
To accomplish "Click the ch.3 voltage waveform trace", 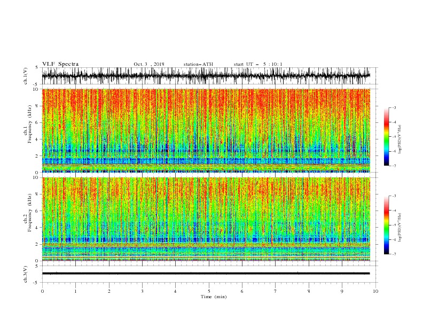I will point(206,274).
